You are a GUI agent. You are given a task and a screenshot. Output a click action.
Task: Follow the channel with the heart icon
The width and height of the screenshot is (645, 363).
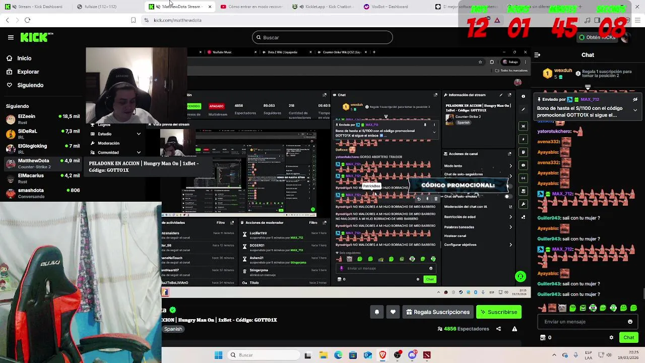(x=393, y=312)
